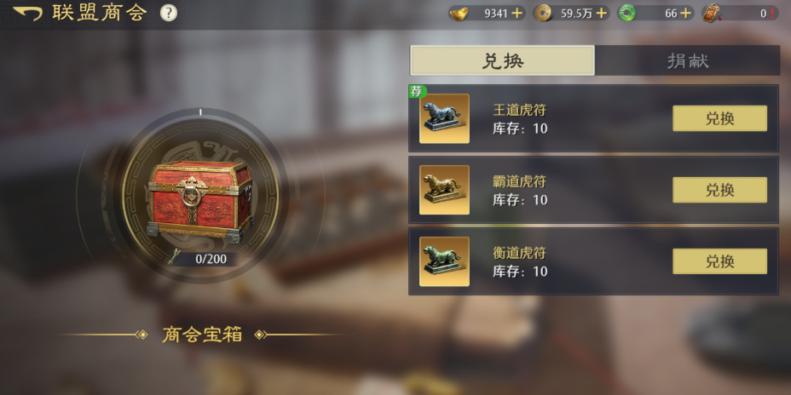Tap the key icon below the chest
Viewport: 791px width, 395px height.
175,257
